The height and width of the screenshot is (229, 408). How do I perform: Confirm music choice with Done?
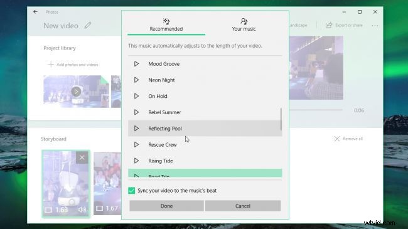point(166,206)
